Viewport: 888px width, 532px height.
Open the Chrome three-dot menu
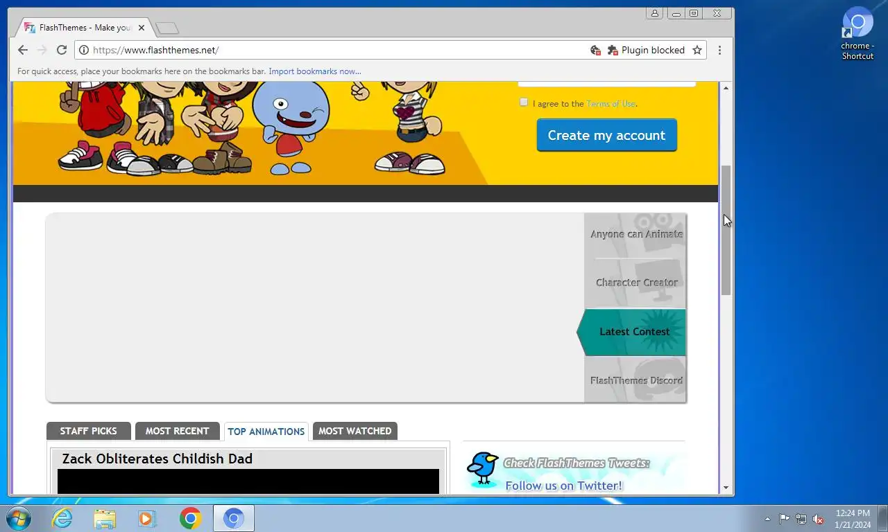tap(719, 50)
